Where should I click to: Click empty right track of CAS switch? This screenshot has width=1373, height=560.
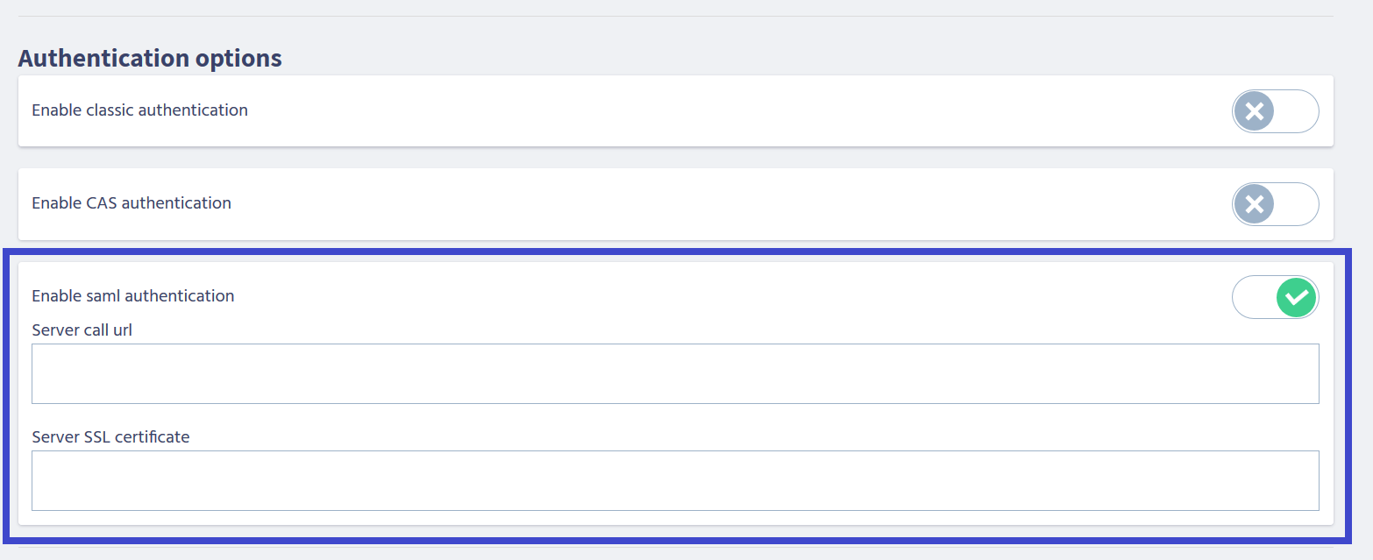pyautogui.click(x=1298, y=204)
